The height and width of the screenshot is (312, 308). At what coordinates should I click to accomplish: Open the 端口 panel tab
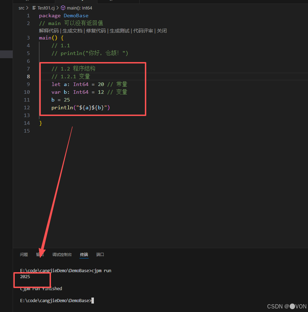click(x=100, y=255)
